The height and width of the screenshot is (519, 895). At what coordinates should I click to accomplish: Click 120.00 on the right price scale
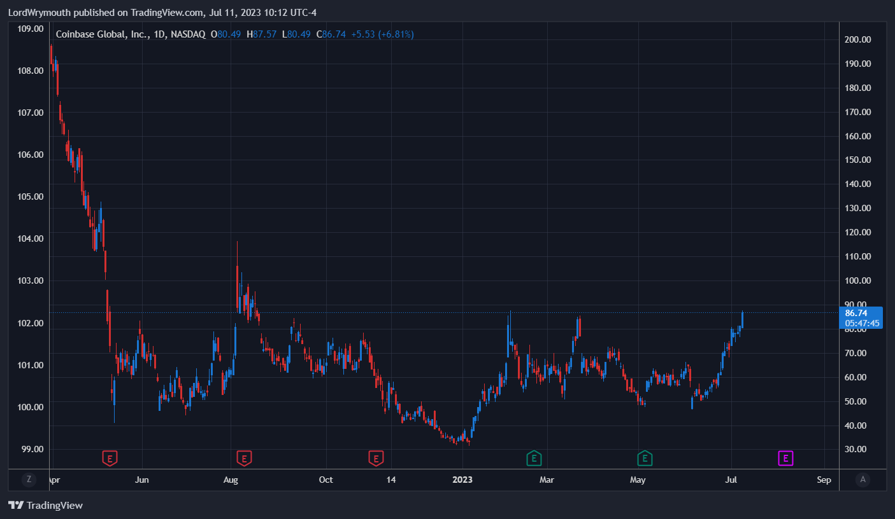click(x=857, y=232)
